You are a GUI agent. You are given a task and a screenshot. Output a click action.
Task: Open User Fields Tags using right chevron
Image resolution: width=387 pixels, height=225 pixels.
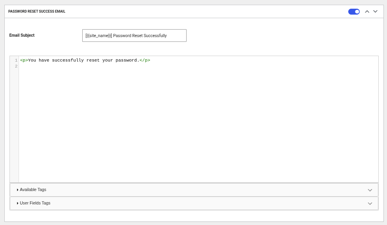click(x=370, y=204)
